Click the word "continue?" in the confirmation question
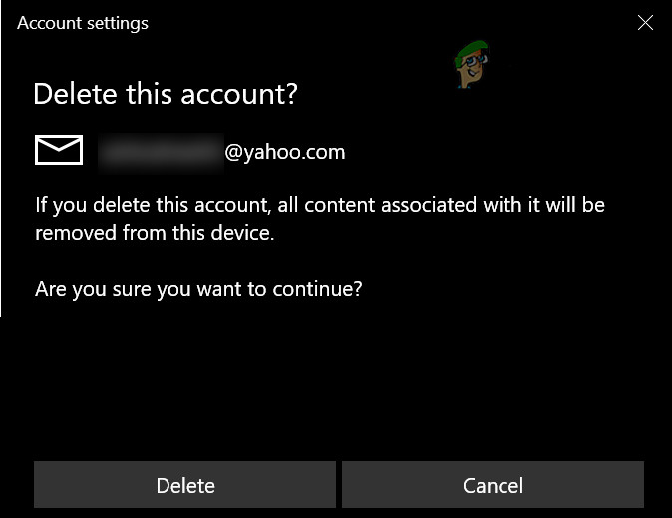Screen dimensions: 672x518 pyautogui.click(x=318, y=289)
